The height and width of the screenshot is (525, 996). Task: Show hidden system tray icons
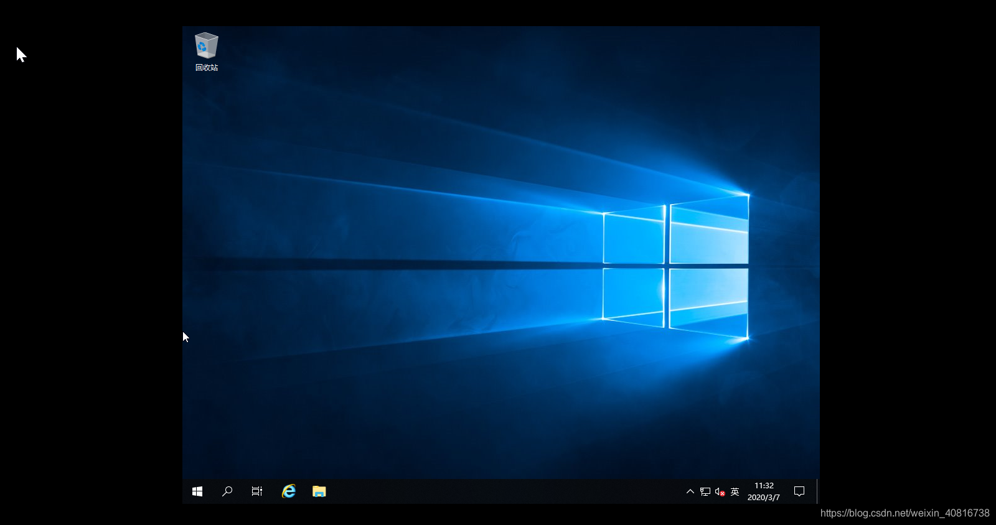[690, 491]
